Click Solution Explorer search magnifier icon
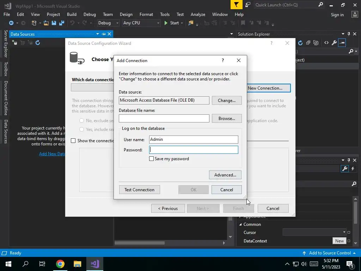This screenshot has width=361, height=271. click(x=351, y=51)
